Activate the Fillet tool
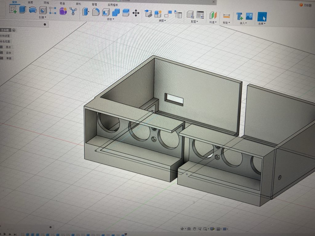This screenshot has height=236, width=315. (x=96, y=12)
